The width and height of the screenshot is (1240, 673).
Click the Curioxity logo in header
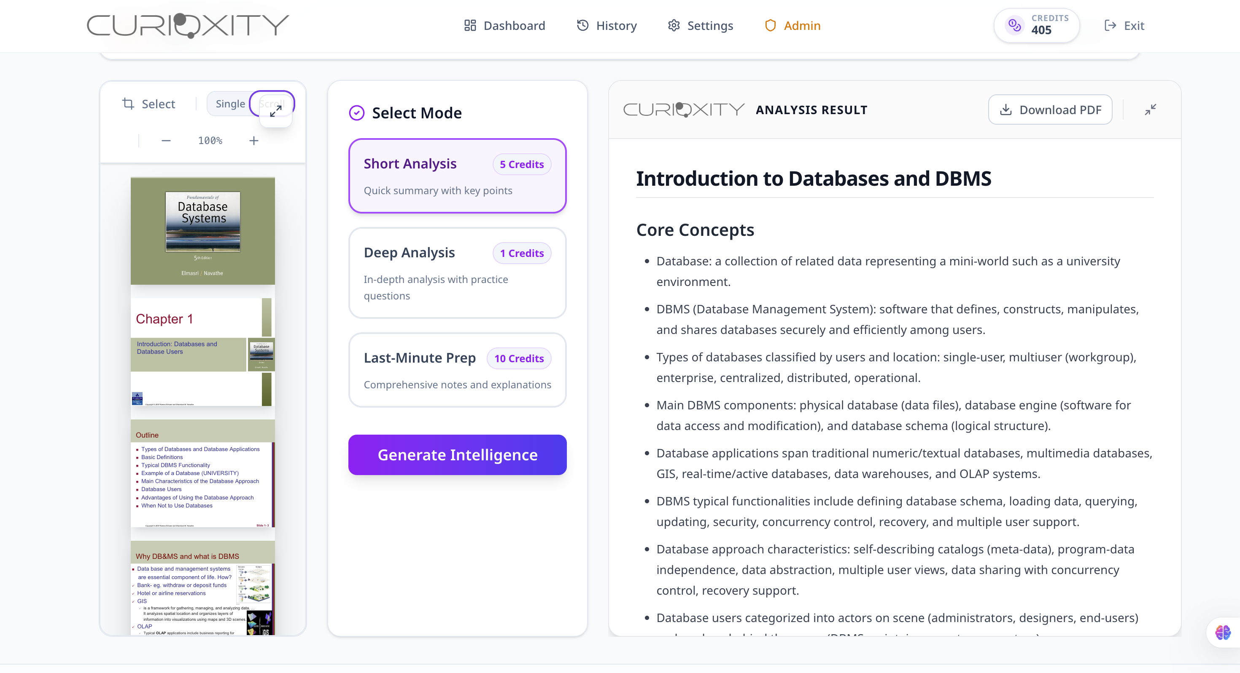coord(188,25)
